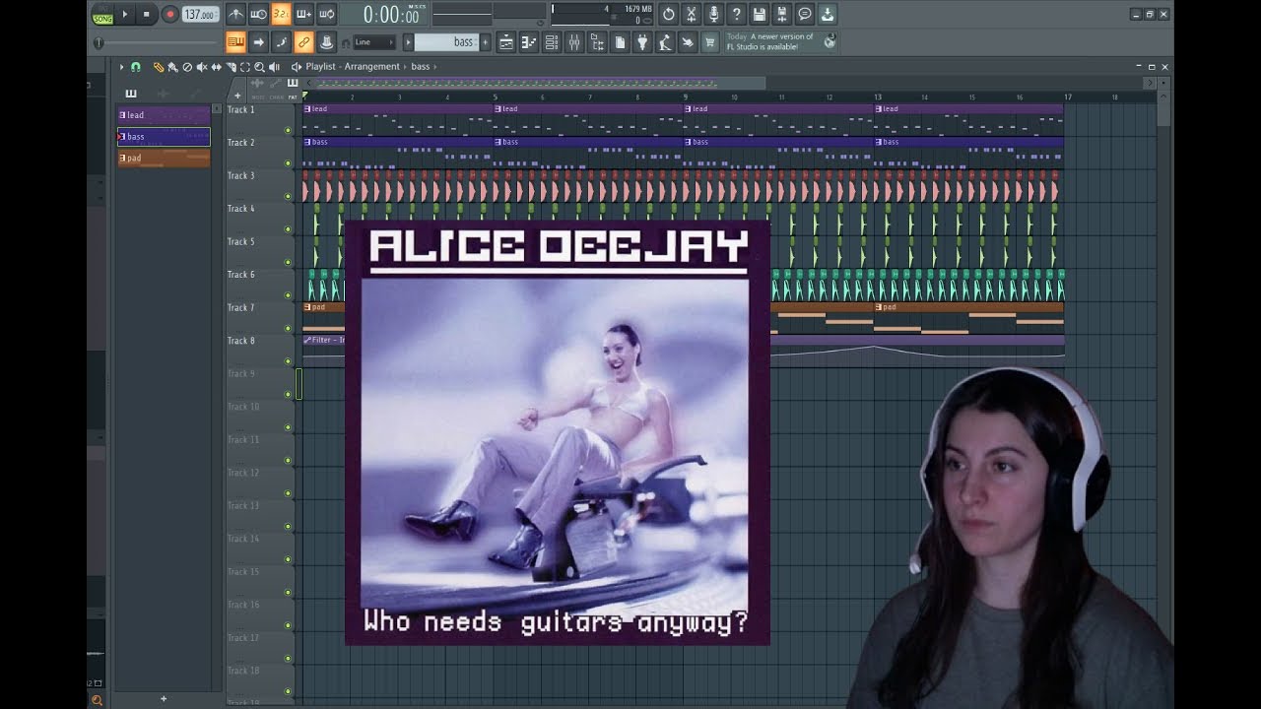Image resolution: width=1261 pixels, height=709 pixels.
Task: Select the pencil Draw tool
Action: point(159,67)
